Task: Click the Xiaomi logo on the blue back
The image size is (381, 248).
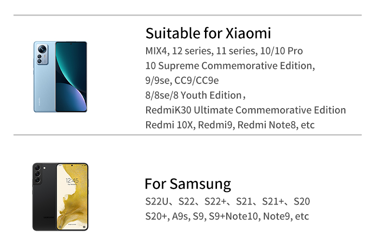Action: [x=40, y=102]
